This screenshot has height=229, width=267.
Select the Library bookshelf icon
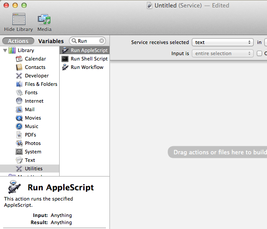coord(12,50)
